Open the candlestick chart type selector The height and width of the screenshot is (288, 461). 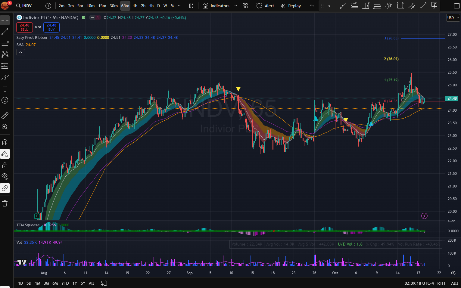(x=191, y=6)
